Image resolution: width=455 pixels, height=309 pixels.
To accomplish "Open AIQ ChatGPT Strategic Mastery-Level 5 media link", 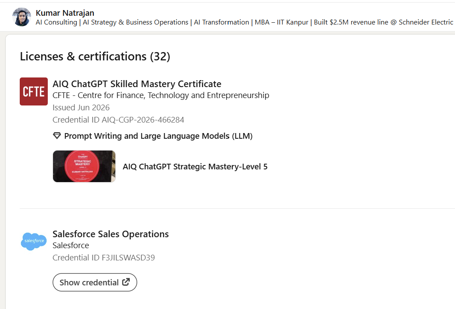I will (195, 167).
